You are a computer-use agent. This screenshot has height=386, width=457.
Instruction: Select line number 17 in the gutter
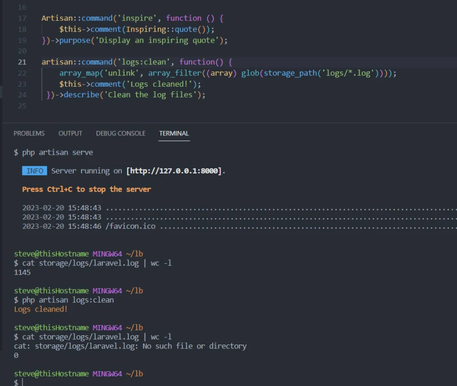pos(22,18)
